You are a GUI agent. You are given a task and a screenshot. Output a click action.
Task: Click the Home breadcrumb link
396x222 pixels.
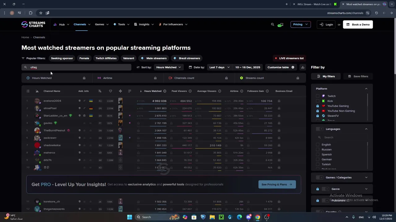coord(25,37)
